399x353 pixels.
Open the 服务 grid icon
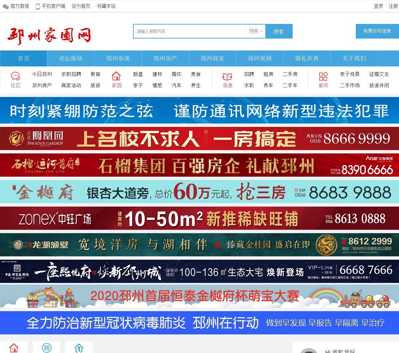[x=323, y=76]
